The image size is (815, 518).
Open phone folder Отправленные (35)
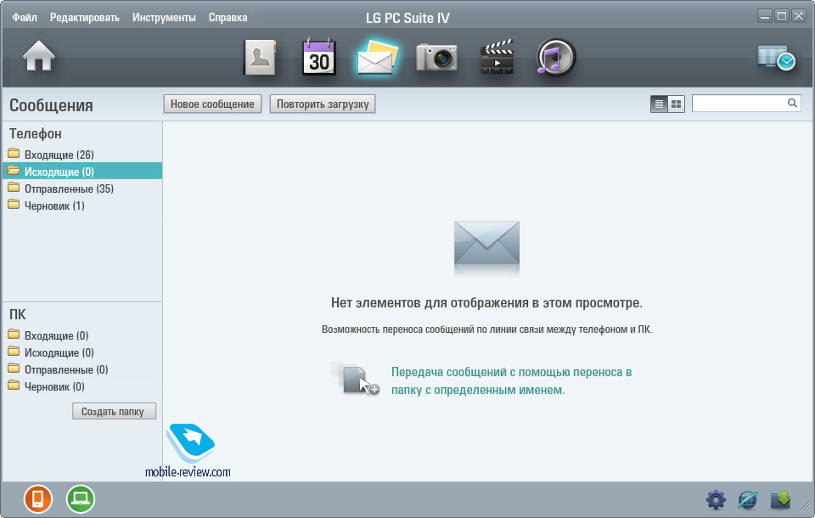pos(82,189)
